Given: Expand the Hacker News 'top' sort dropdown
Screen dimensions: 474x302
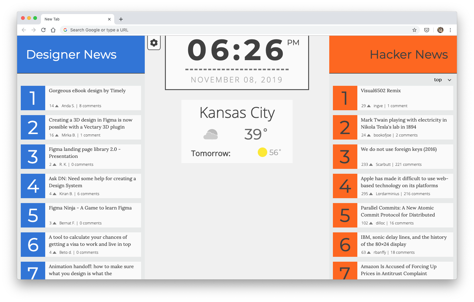Looking at the screenshot, I should click(x=443, y=80).
